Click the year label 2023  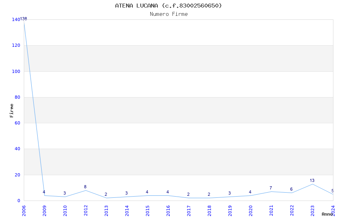tap(313, 211)
